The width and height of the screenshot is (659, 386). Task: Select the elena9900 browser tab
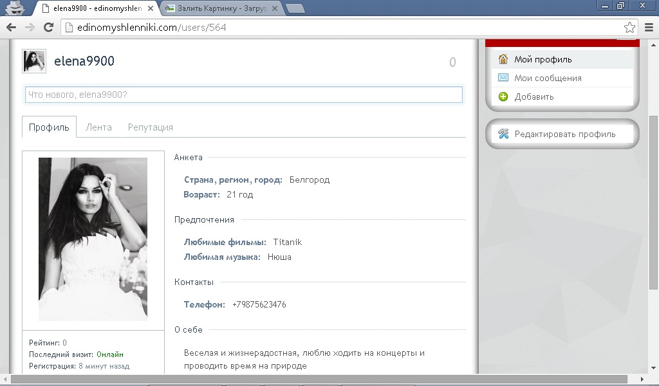(x=97, y=8)
